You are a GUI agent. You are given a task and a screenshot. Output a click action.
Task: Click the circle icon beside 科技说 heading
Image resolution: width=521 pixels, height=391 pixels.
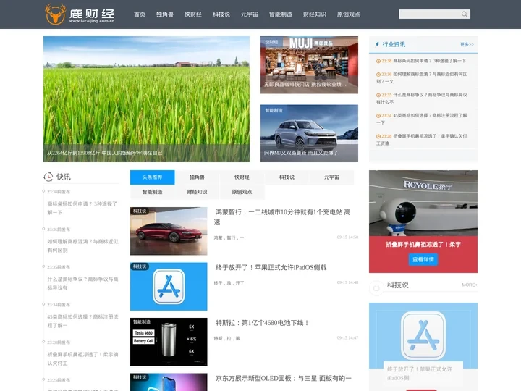pos(376,288)
